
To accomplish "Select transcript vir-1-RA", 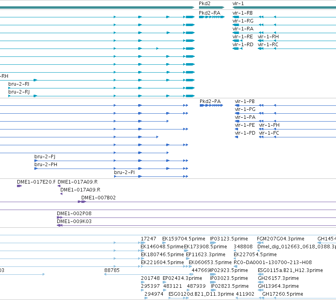I will 243,29.
